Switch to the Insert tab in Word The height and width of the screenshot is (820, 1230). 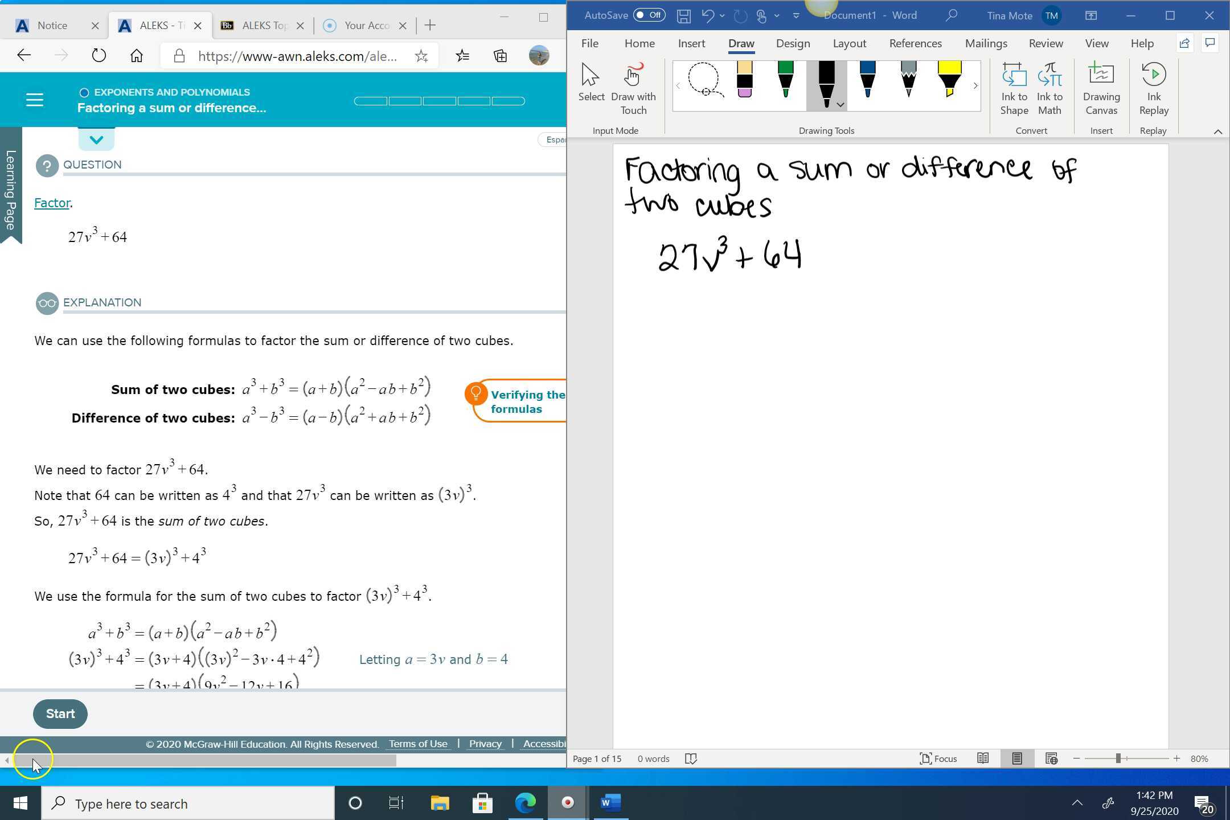coord(691,43)
